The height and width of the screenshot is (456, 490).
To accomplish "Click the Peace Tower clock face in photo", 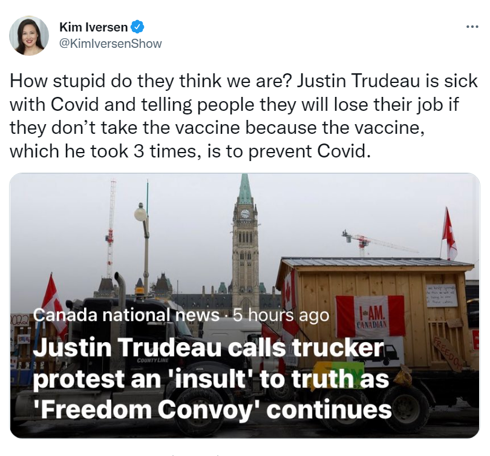I will click(x=245, y=214).
